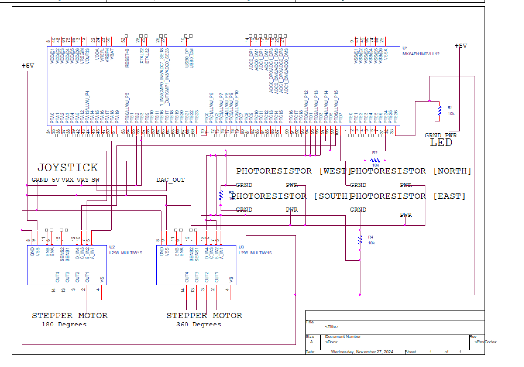
Task: Click the +5V power label above JOYSTICK
Action: tap(28, 66)
